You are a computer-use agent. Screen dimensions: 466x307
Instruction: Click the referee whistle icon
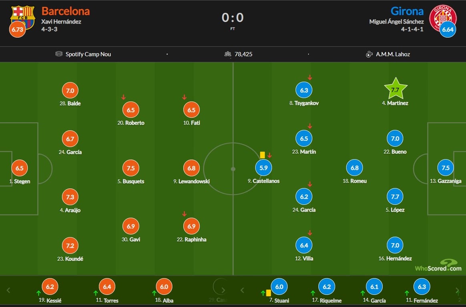tap(369, 54)
